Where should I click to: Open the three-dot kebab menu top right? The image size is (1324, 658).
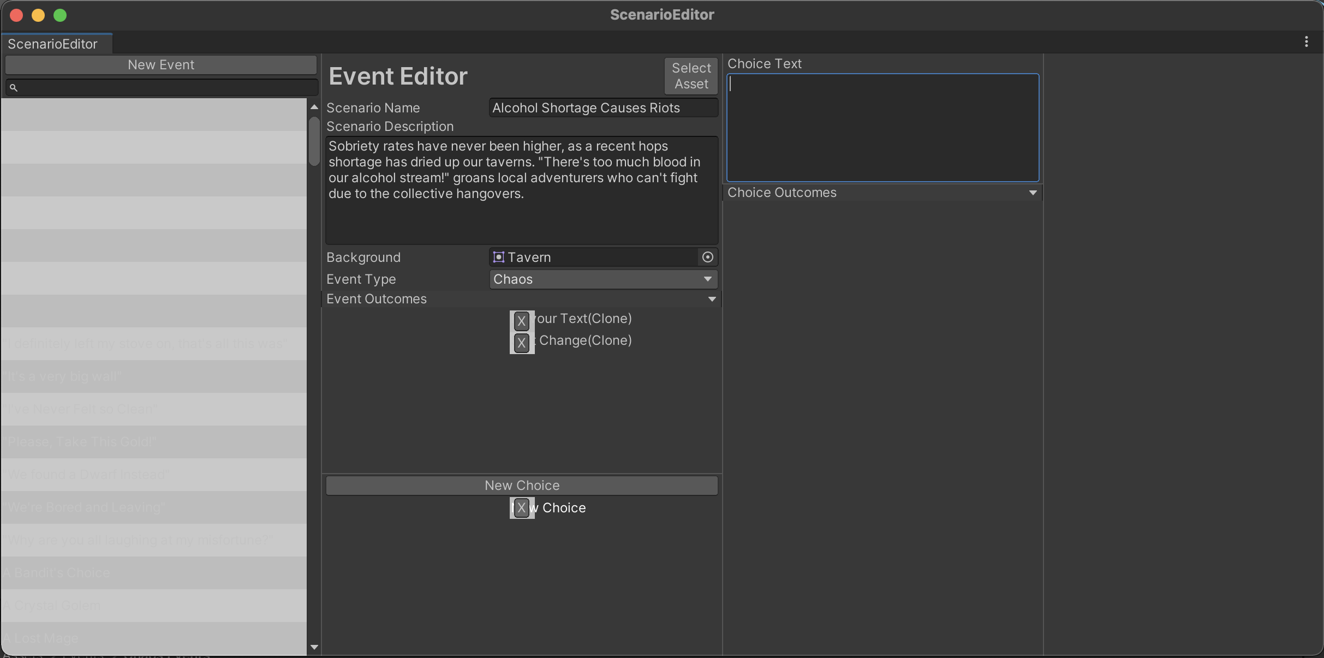tap(1308, 41)
